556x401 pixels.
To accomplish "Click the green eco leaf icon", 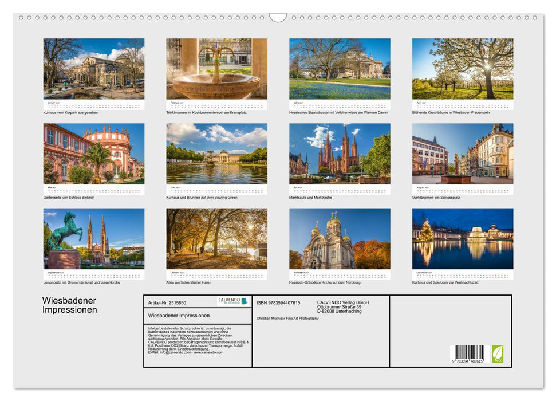I will 498,354.
